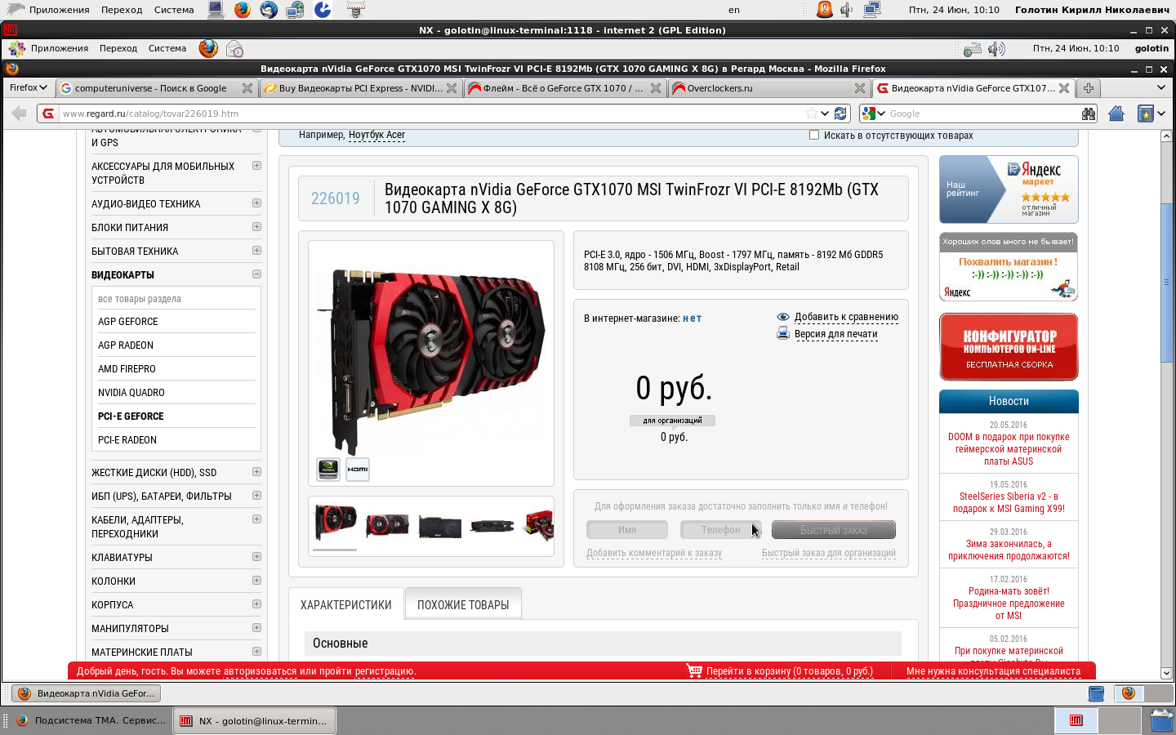1176x735 pixels.
Task: Click the eye icon for comparison
Action: click(x=783, y=317)
